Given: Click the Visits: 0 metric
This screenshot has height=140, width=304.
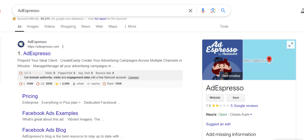Looking at the screenshot, I should [x=50, y=73].
